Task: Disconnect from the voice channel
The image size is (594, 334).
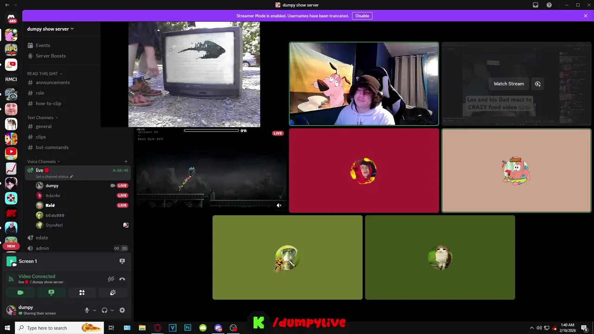Action: pyautogui.click(x=122, y=279)
